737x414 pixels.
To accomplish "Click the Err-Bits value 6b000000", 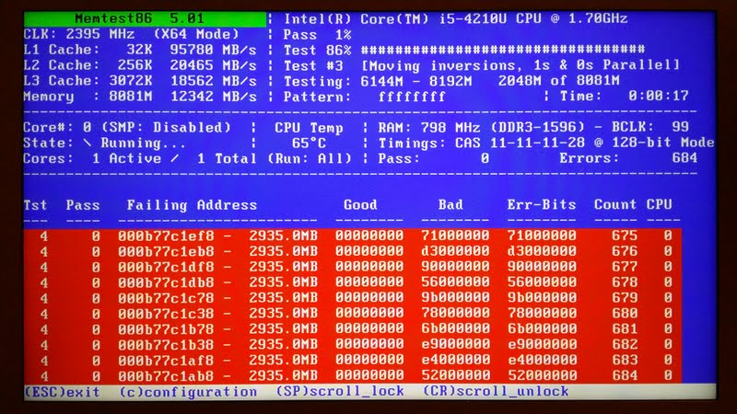I will [542, 328].
